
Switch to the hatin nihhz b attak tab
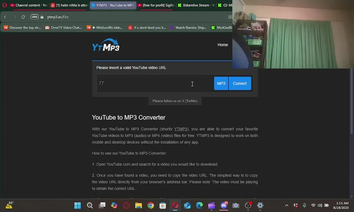[69, 5]
